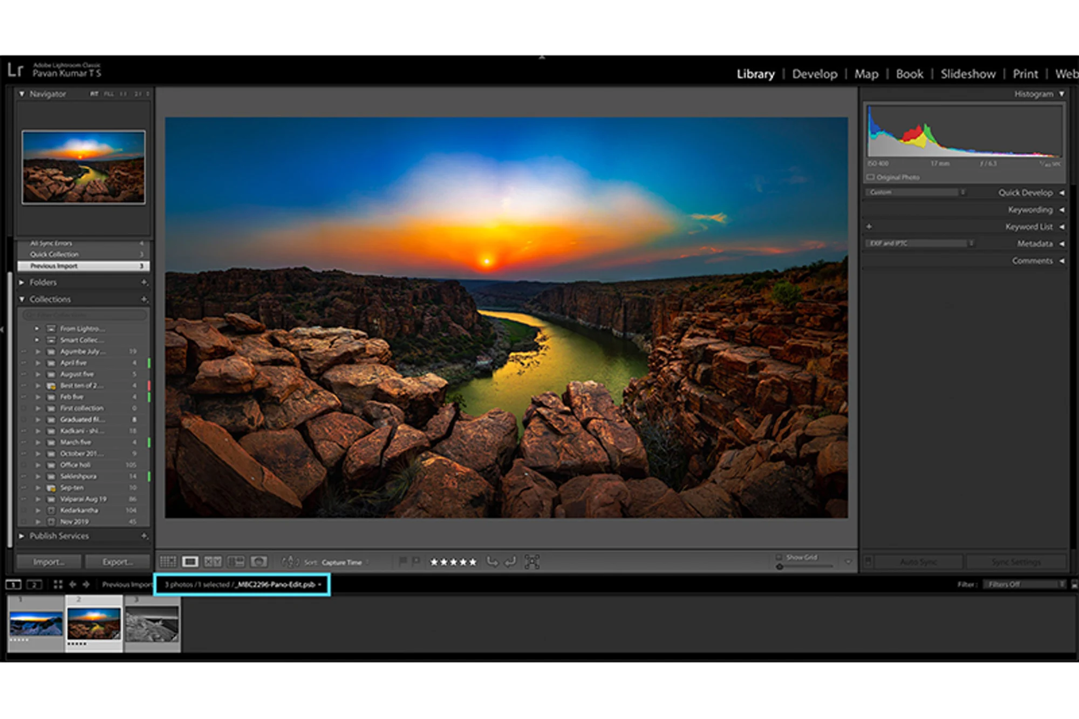This screenshot has height=719, width=1079.
Task: Click the Import button
Action: point(49,561)
